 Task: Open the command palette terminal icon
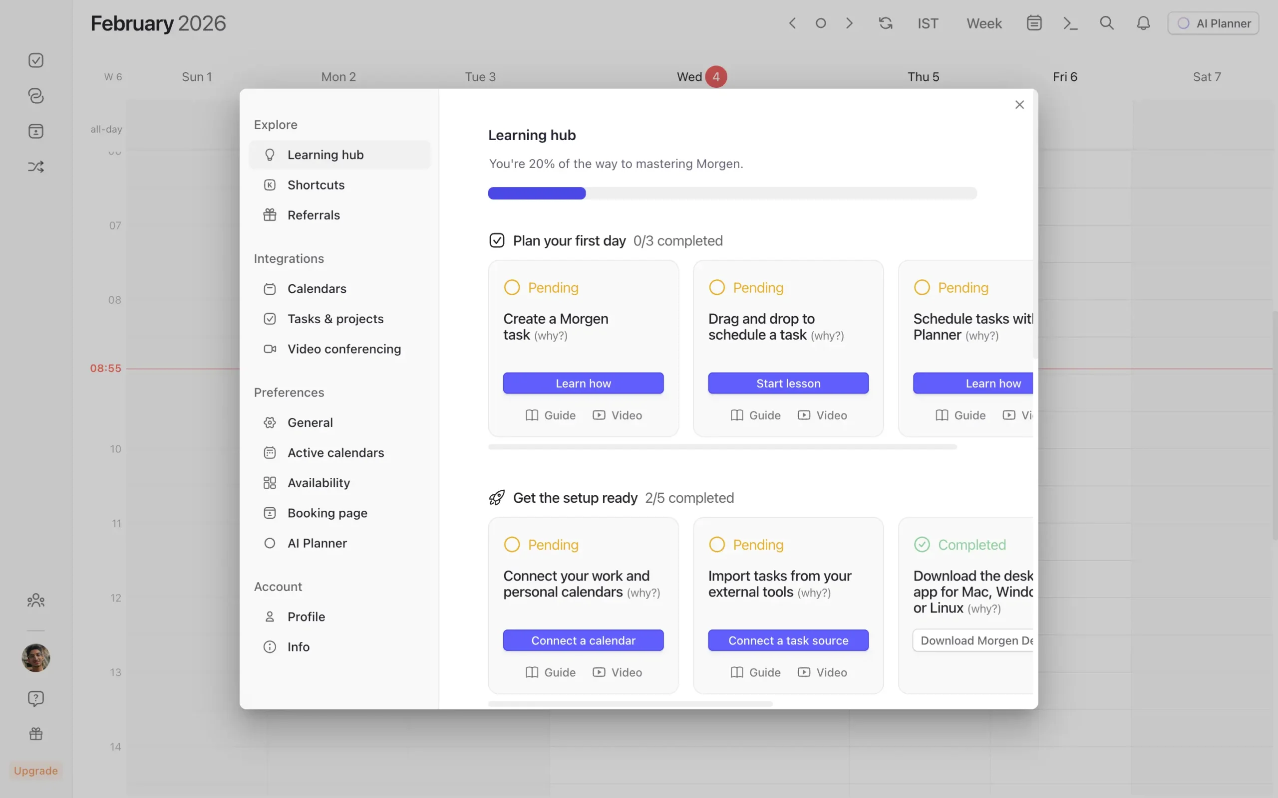[x=1070, y=23]
